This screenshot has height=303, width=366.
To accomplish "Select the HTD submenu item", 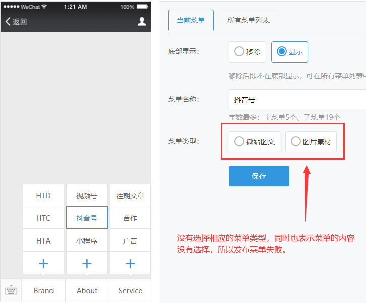I will coord(43,195).
